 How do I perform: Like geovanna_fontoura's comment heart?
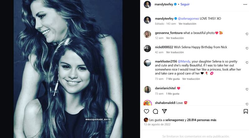247,34
